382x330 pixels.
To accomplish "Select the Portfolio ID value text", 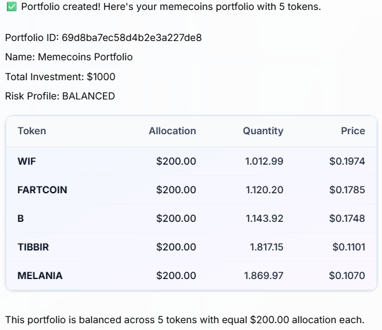I will coord(132,38).
